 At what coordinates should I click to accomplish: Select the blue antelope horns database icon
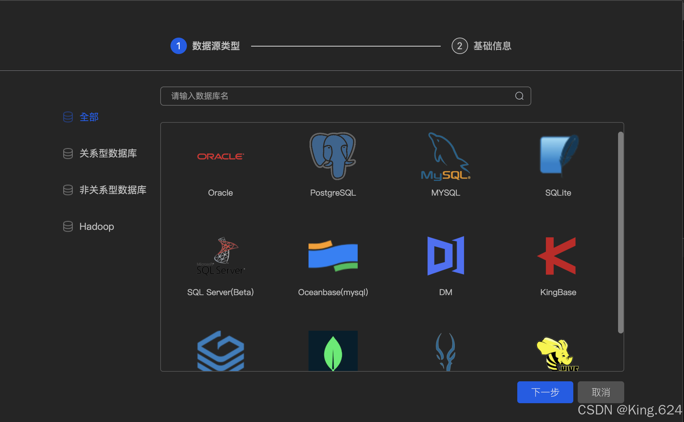click(x=446, y=352)
